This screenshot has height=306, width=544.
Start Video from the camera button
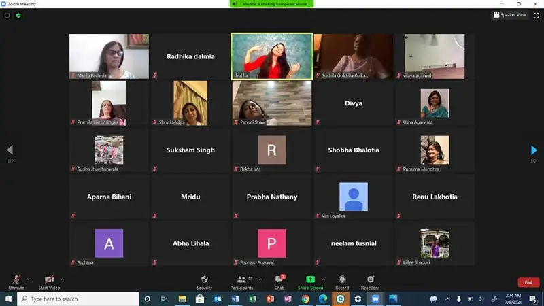point(48,280)
